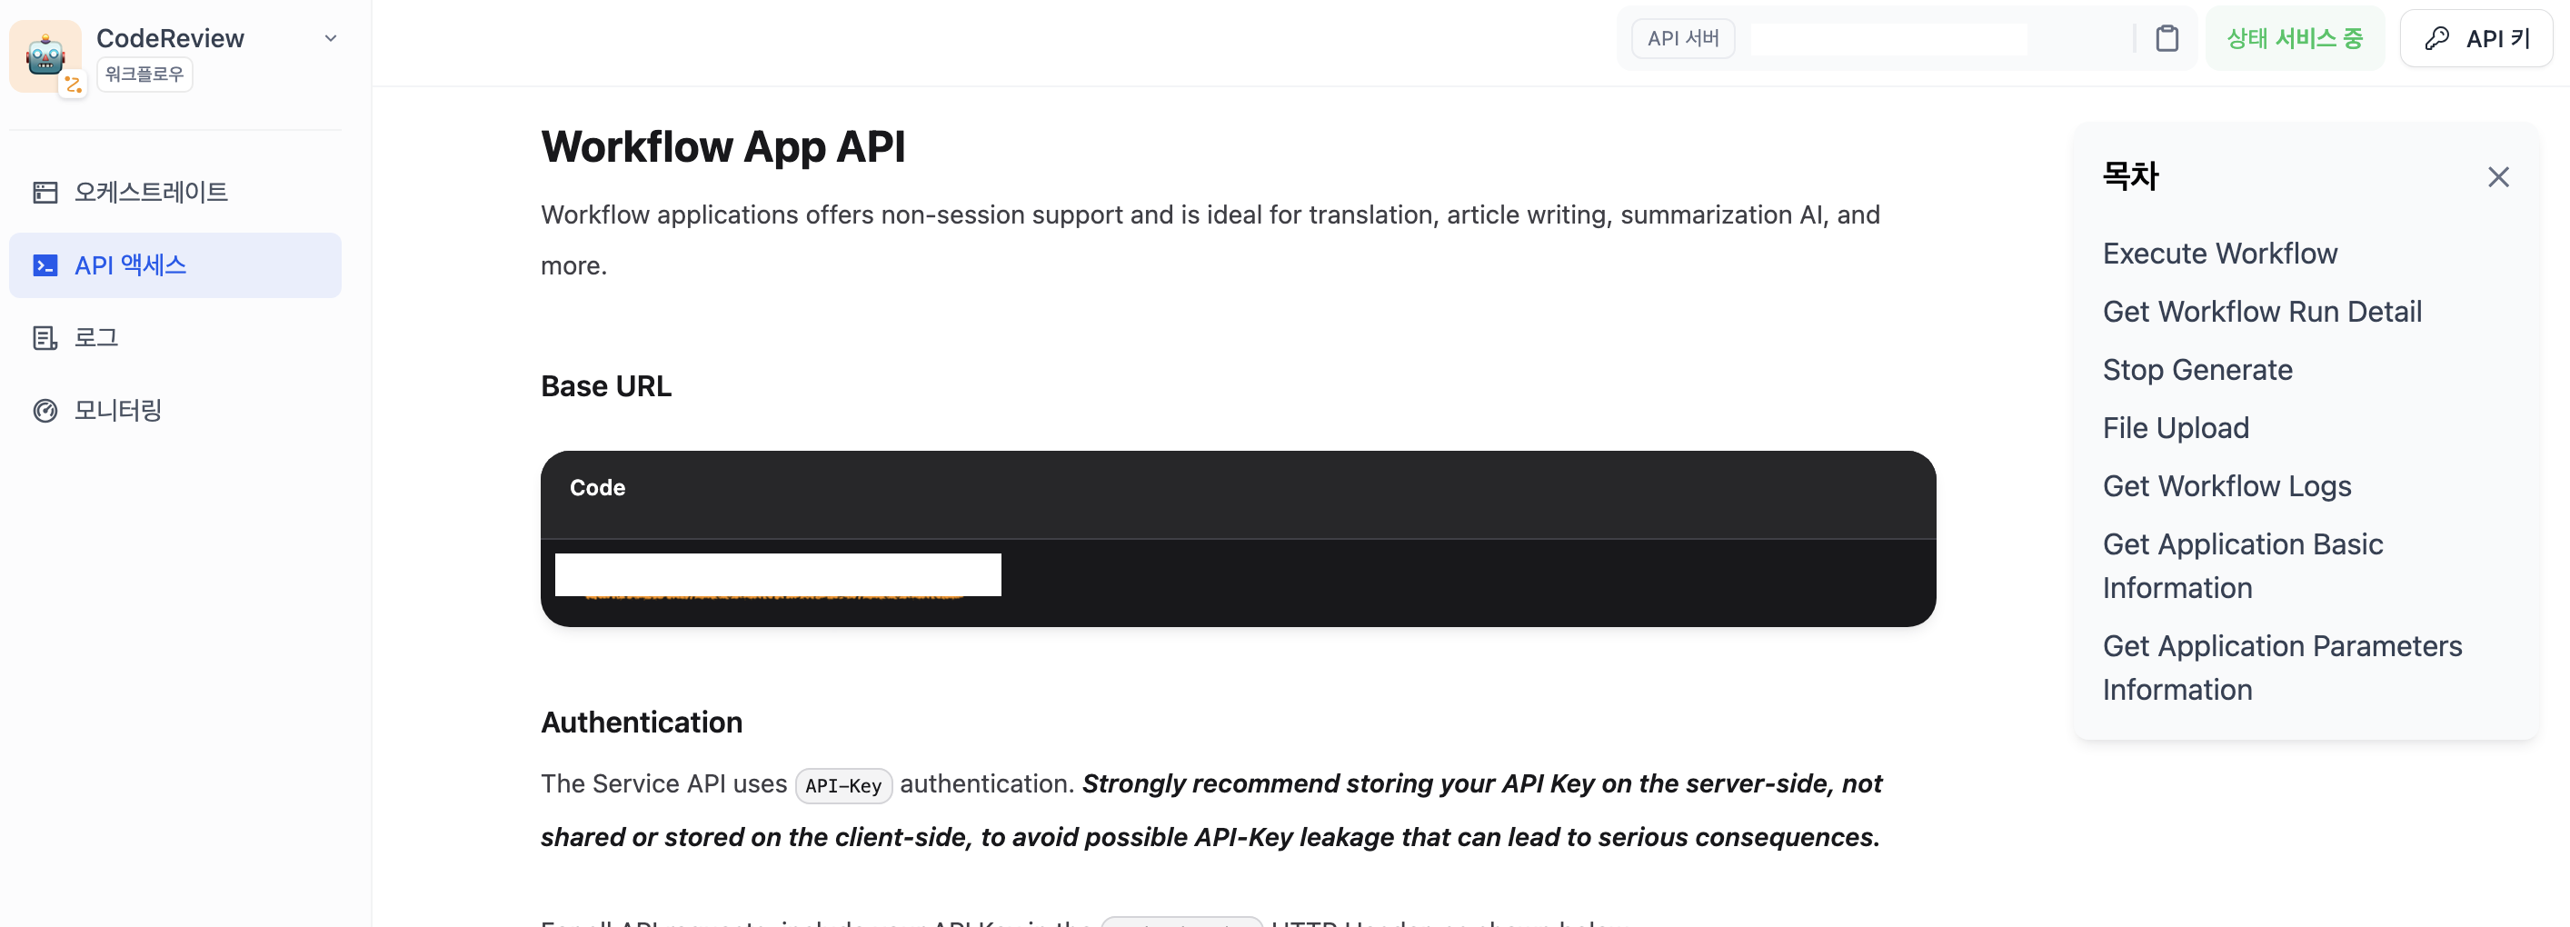This screenshot has width=2570, height=927.
Task: Click the Workflow App API heading
Action: (723, 146)
